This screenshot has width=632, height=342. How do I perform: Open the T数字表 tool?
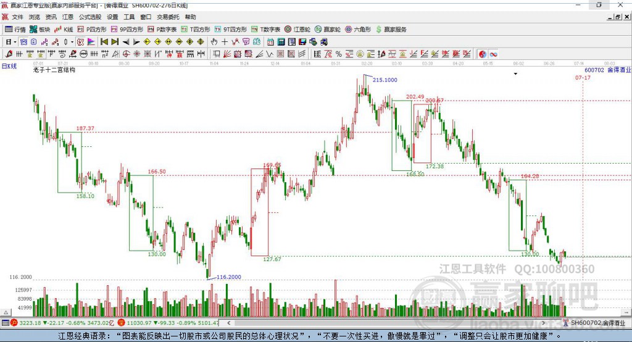pos(265,30)
